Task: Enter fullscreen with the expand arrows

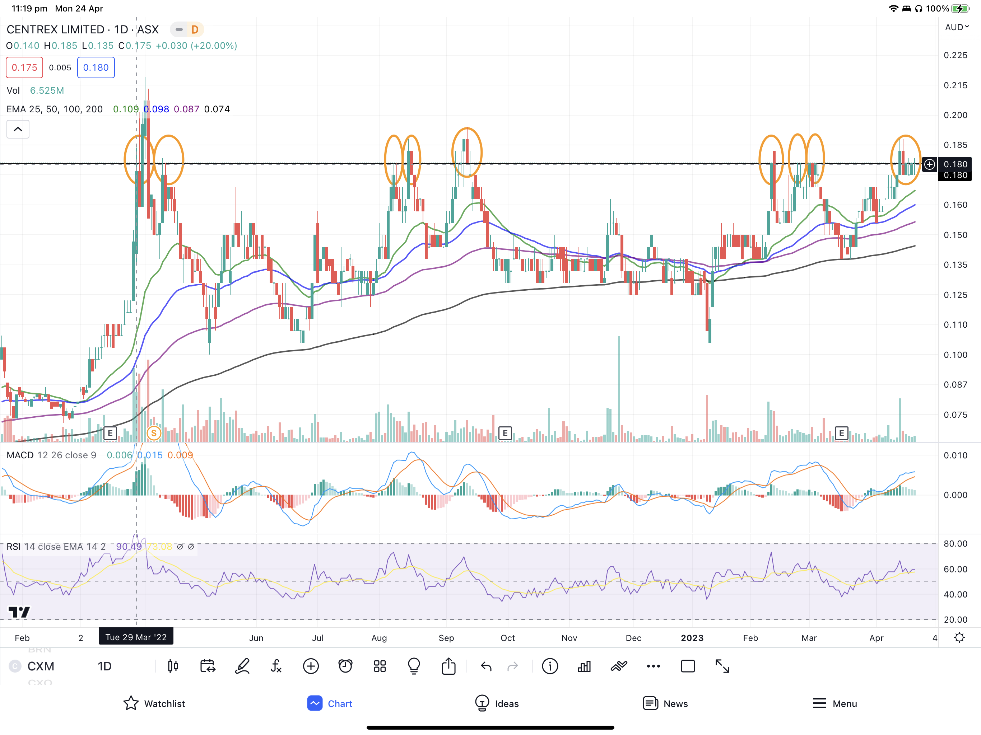Action: click(x=722, y=666)
